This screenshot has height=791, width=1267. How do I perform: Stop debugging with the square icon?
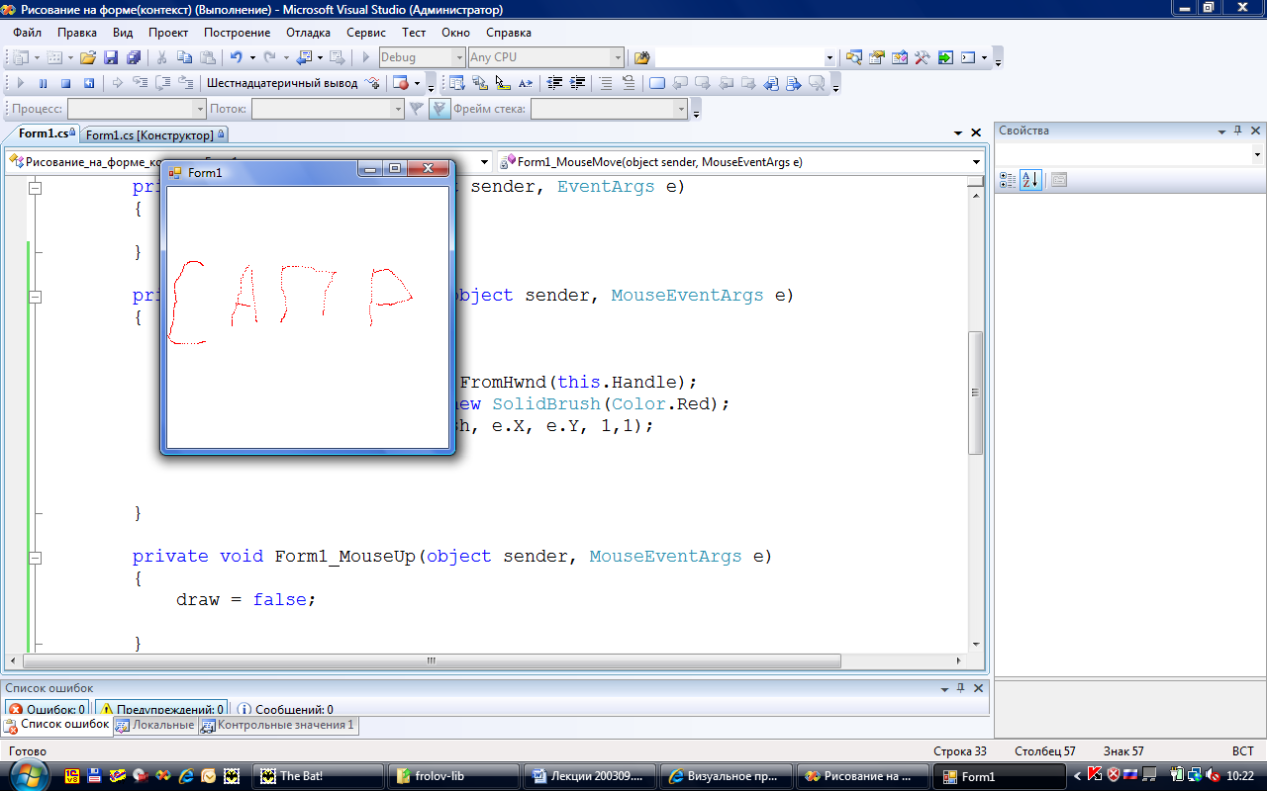point(65,83)
